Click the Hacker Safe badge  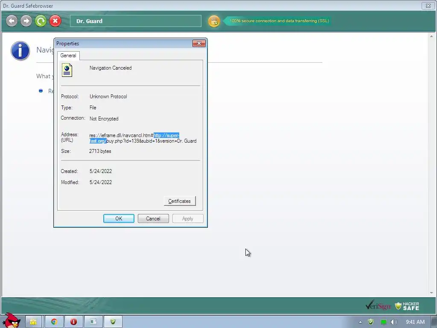[407, 306]
